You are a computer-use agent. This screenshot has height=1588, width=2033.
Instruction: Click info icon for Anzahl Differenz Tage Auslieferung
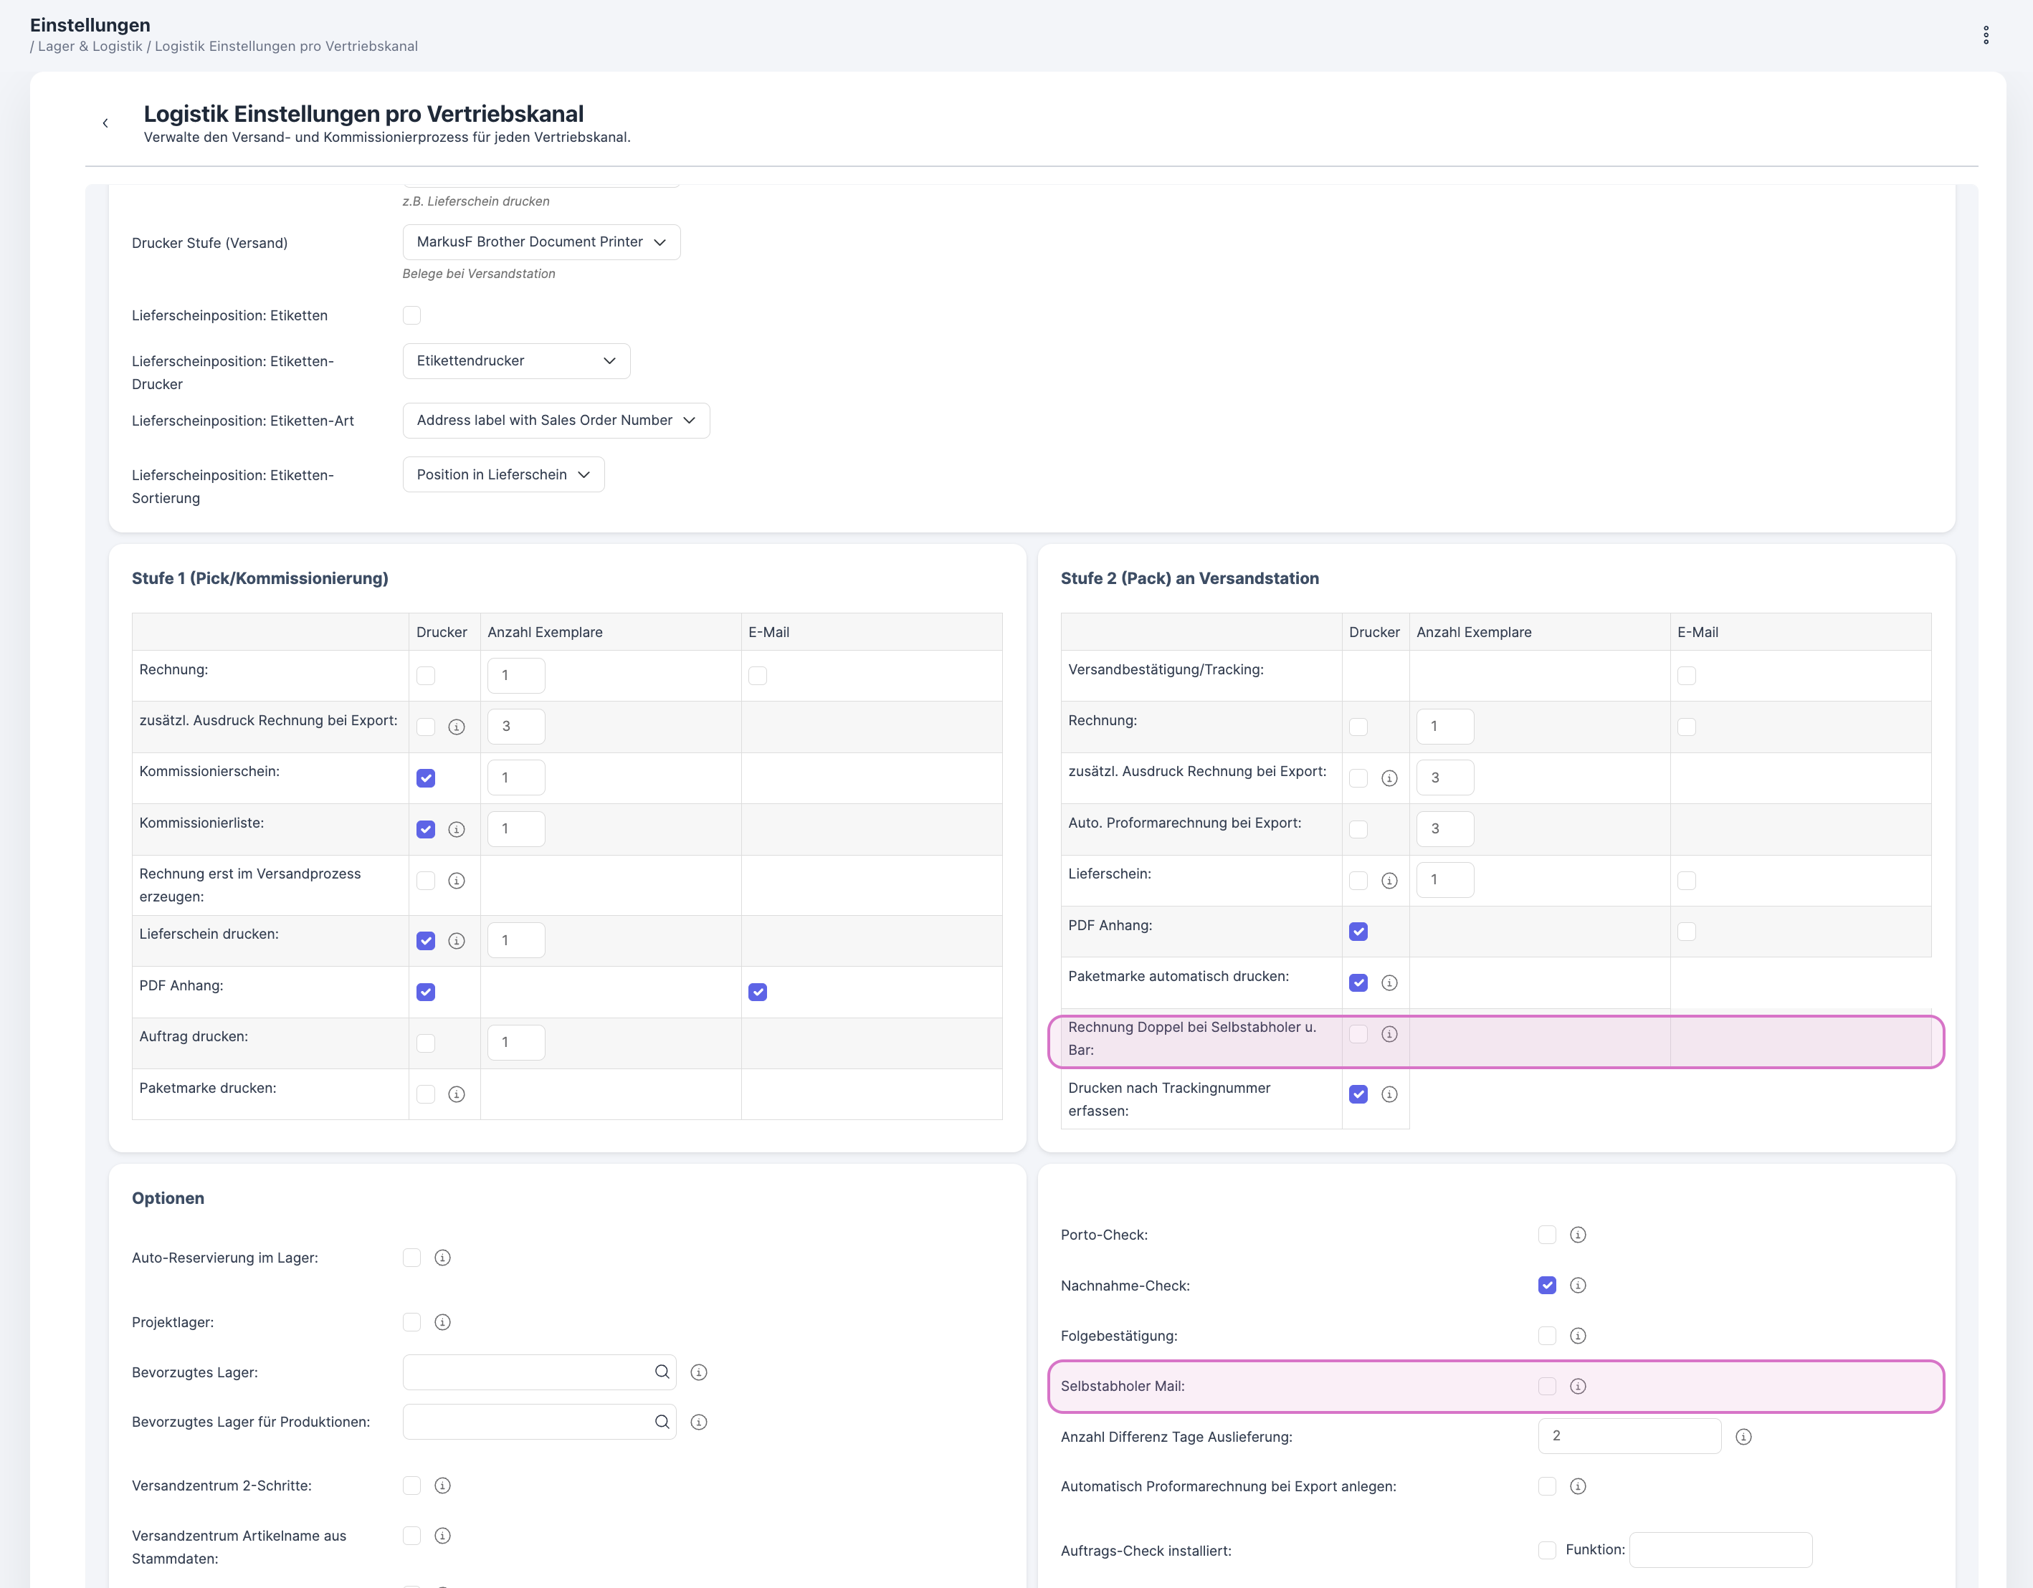(1743, 1436)
